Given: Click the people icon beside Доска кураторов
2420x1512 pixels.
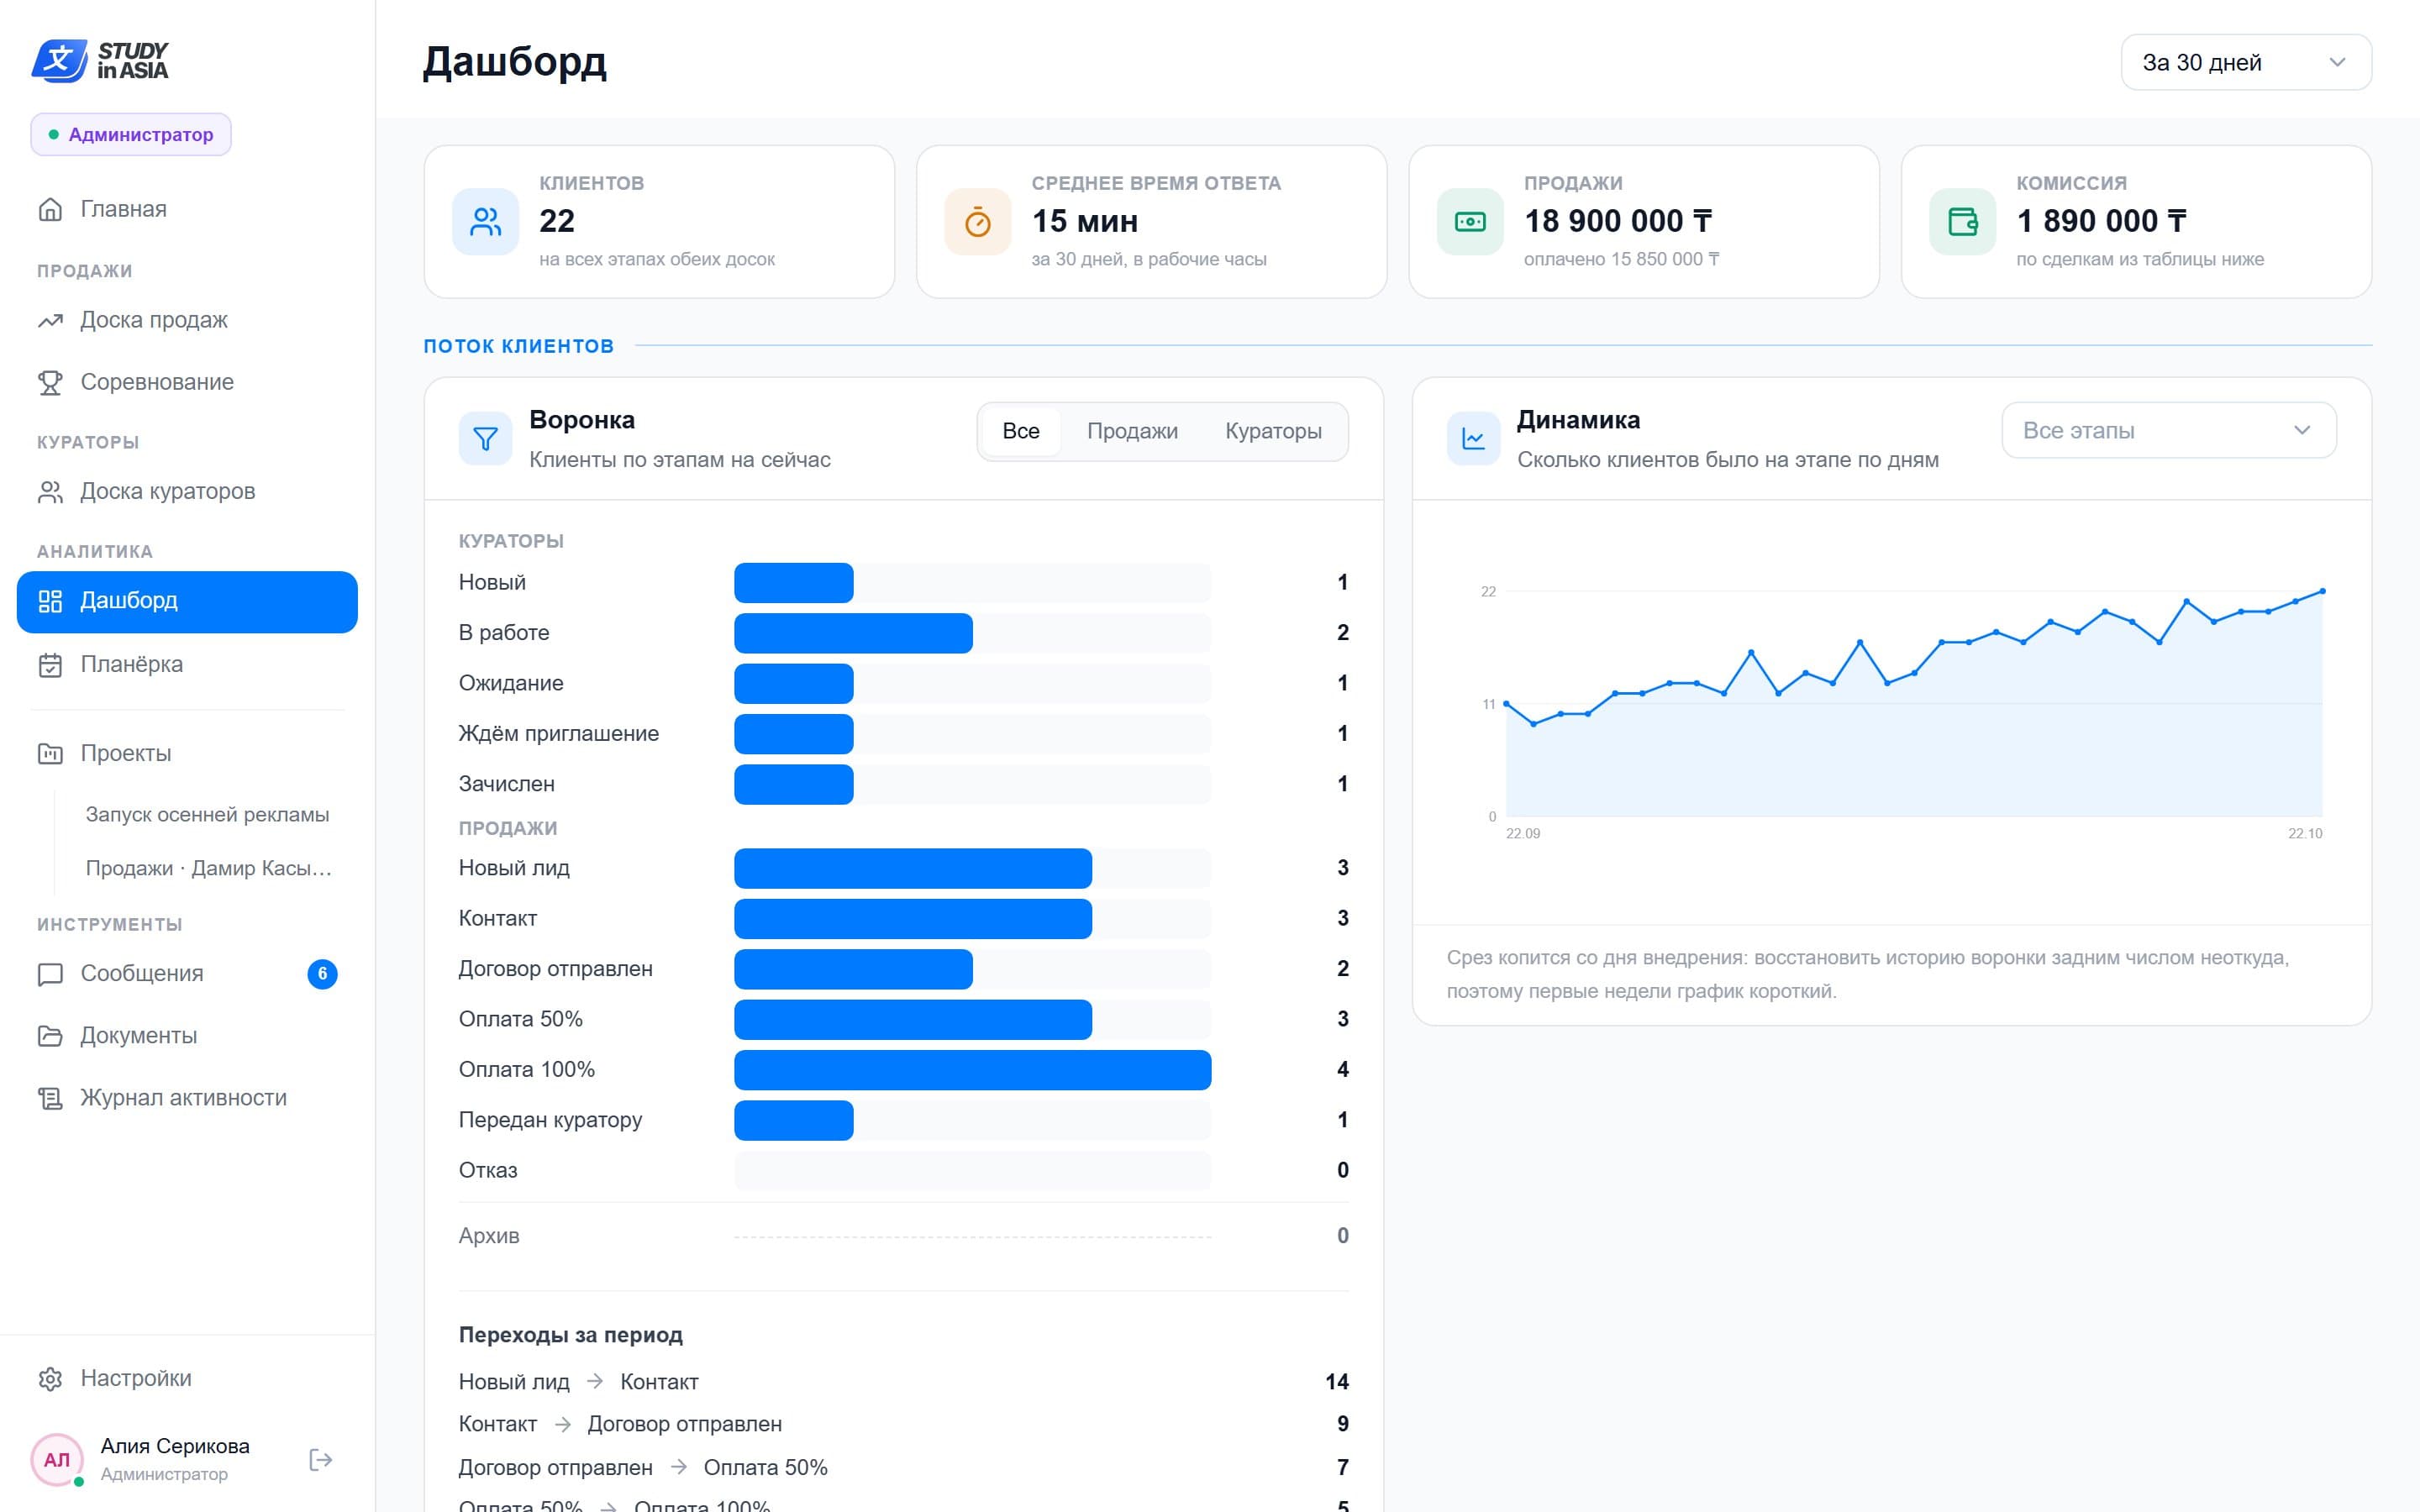Looking at the screenshot, I should click(50, 492).
